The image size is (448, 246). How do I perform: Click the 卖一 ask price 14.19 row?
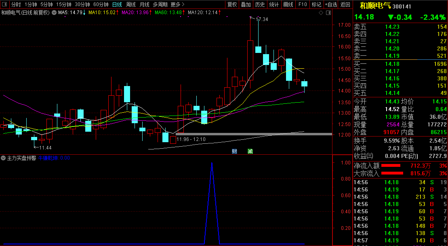click(400, 56)
